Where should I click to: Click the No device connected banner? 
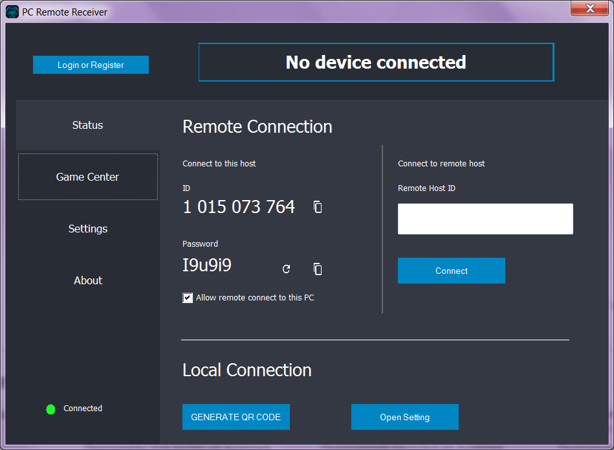(x=377, y=62)
